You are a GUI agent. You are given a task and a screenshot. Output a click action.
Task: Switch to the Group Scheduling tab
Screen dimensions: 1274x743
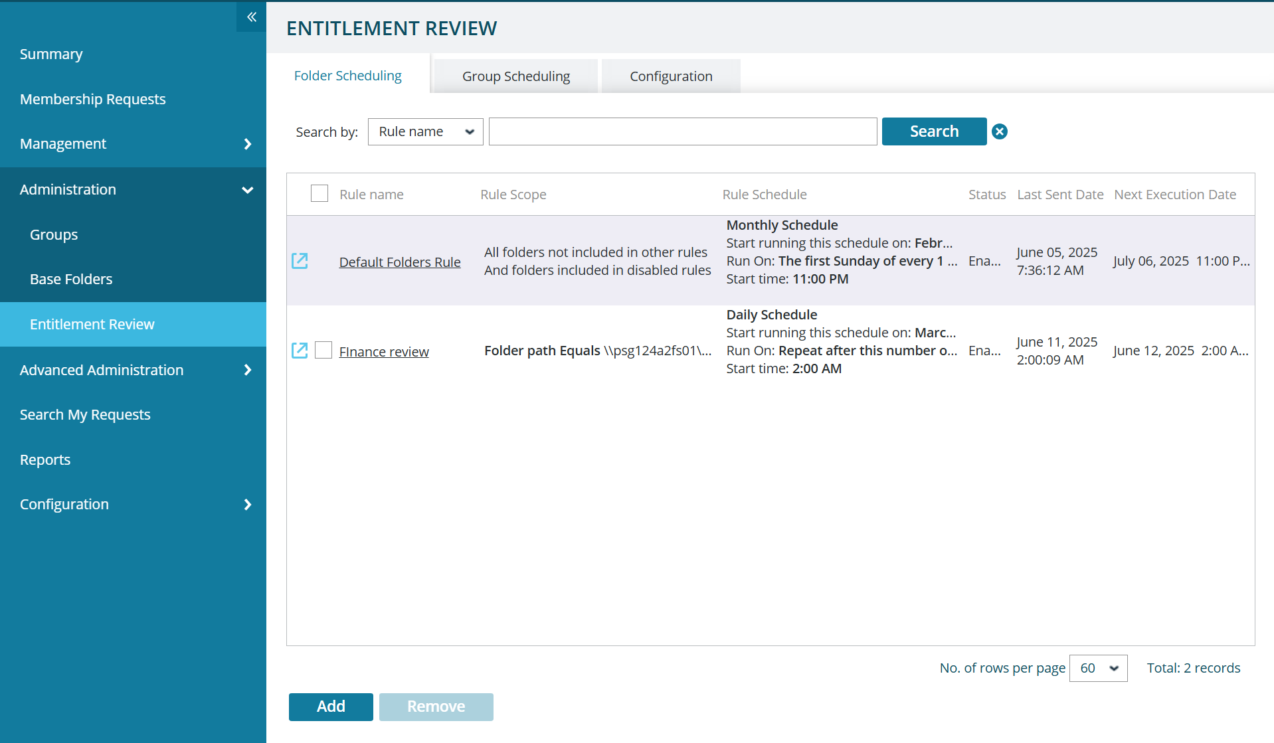coord(515,76)
